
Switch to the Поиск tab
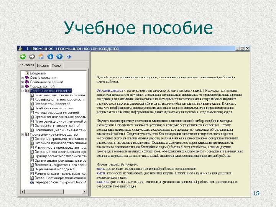56,66
